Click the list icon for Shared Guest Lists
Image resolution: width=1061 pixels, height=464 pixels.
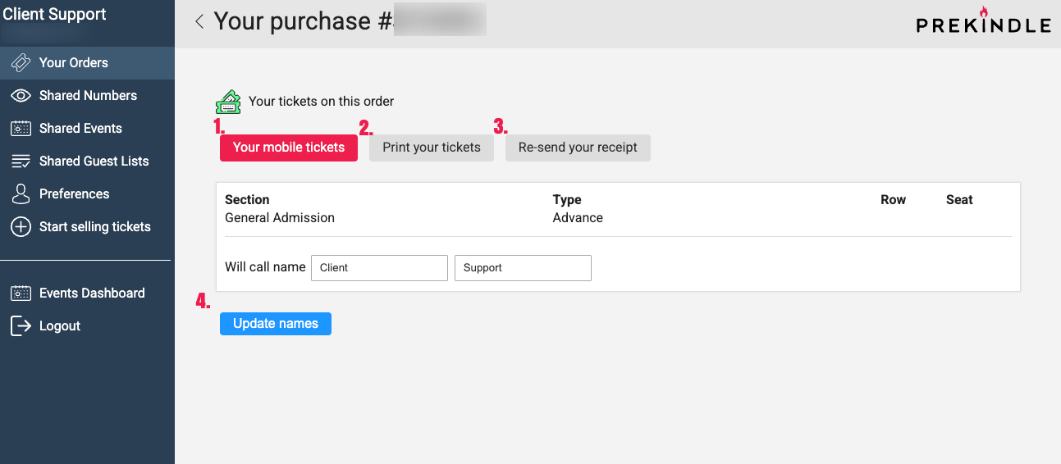pos(21,161)
